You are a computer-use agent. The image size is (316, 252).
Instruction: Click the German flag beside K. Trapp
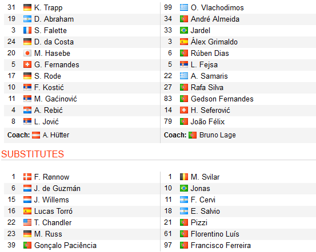27,7
